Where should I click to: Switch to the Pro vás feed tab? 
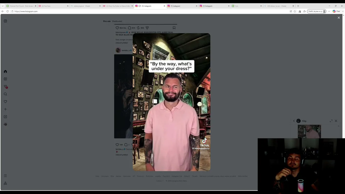pos(107,21)
